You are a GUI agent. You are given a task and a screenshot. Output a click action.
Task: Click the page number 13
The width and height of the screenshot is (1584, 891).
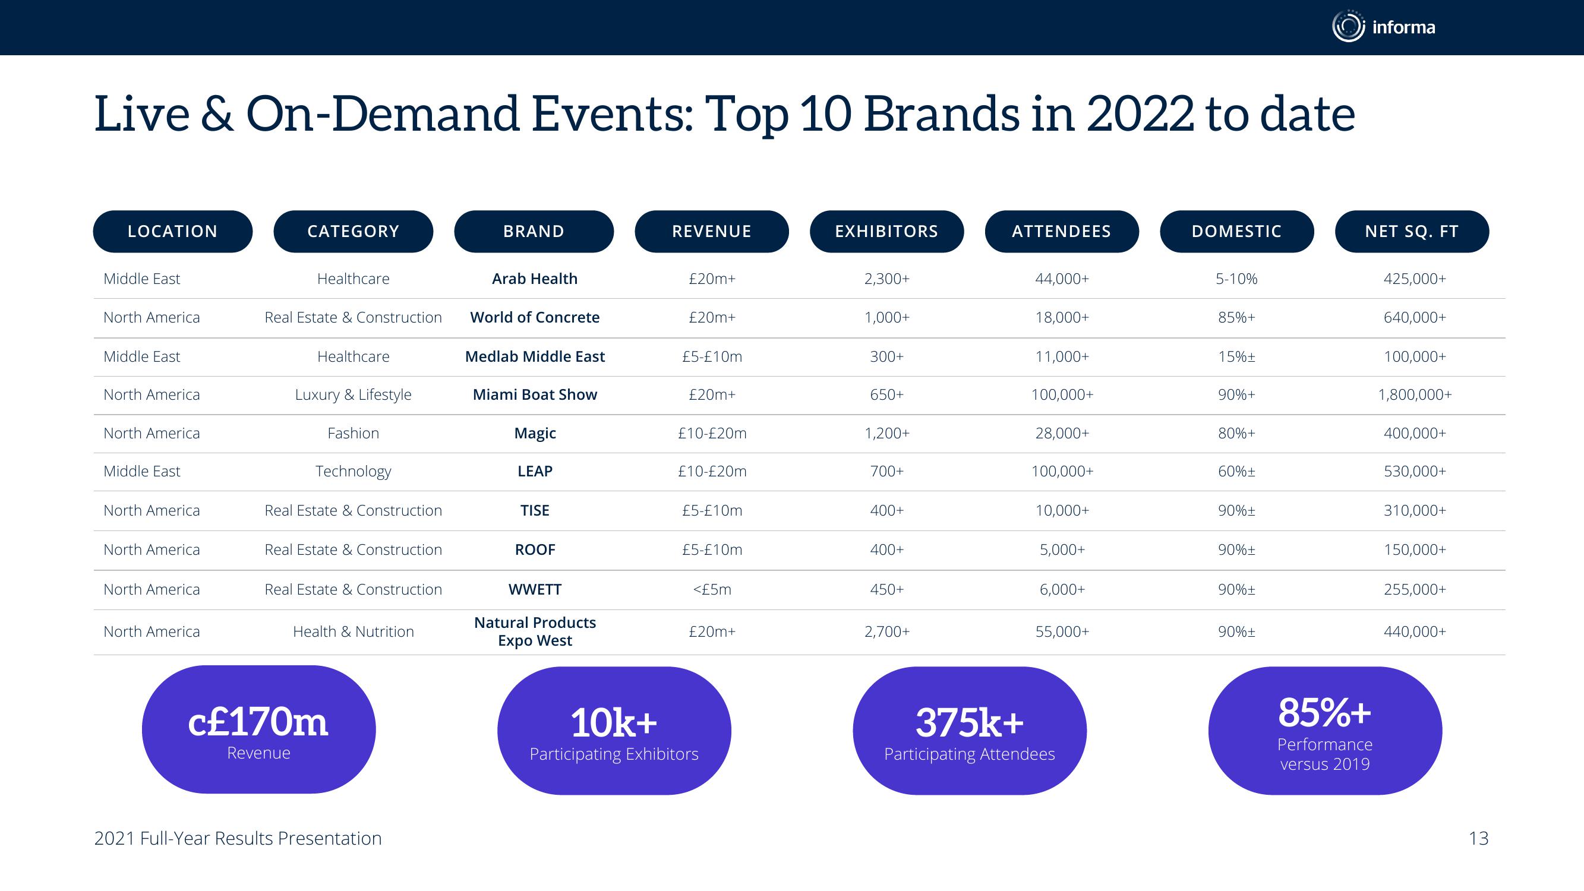pos(1478,838)
